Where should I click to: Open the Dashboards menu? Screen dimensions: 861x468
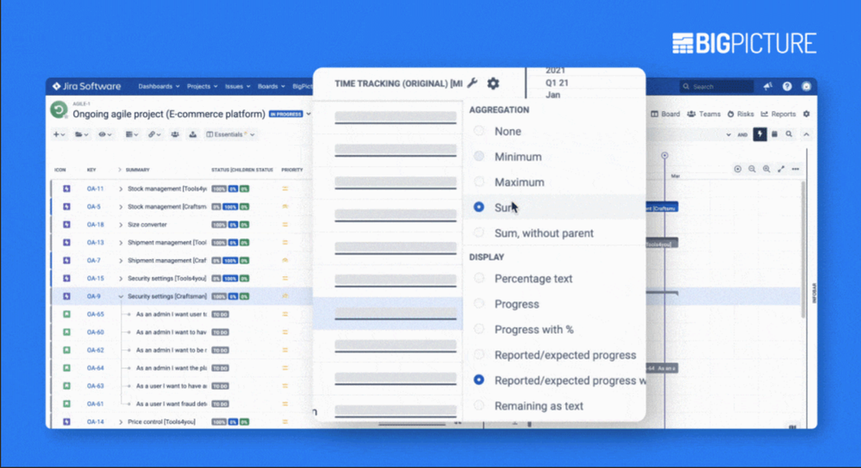159,86
